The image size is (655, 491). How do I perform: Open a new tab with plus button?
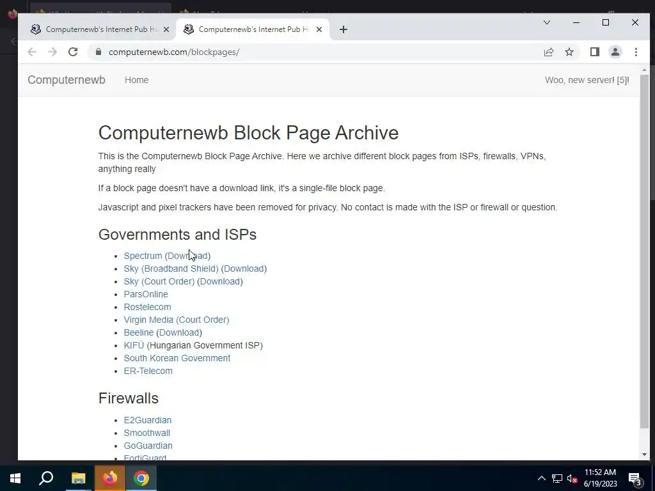[x=343, y=29]
